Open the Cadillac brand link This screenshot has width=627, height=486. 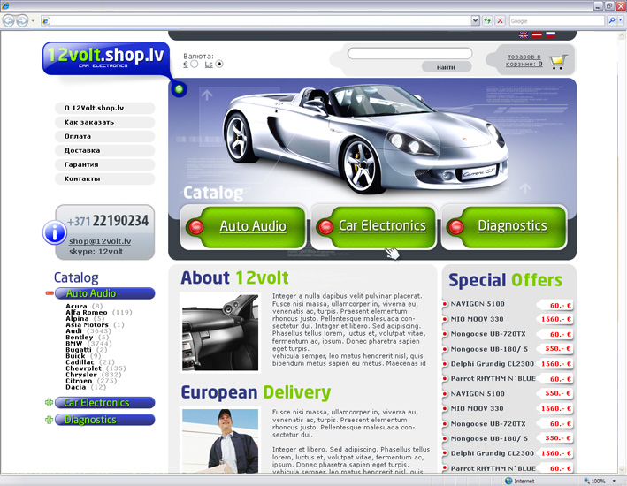tap(80, 362)
